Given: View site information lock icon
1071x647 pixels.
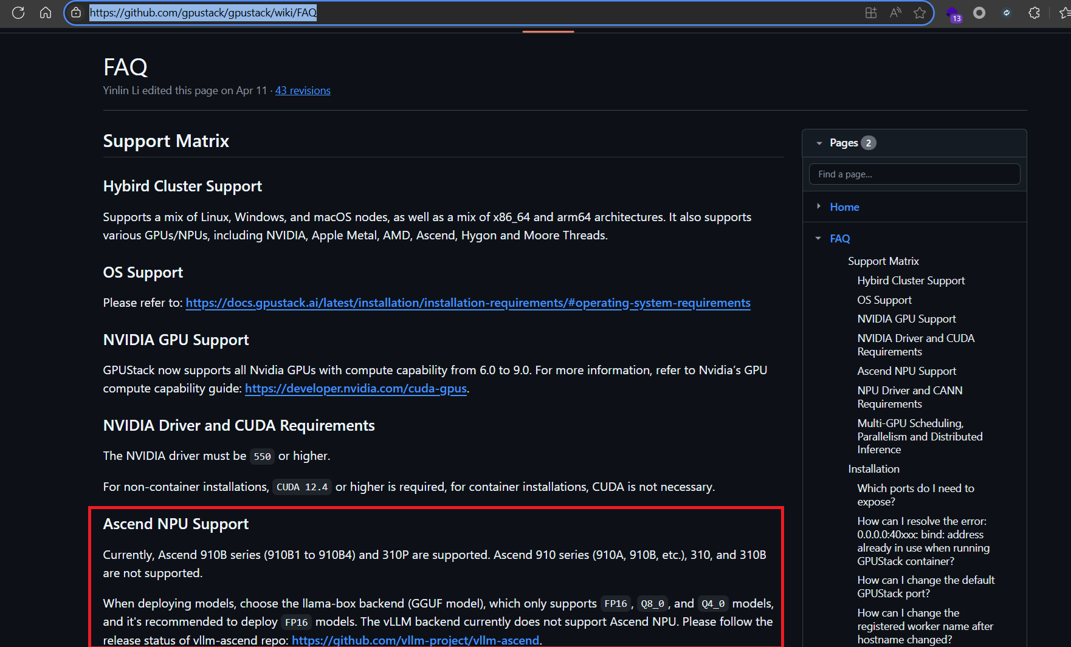Looking at the screenshot, I should click(76, 13).
